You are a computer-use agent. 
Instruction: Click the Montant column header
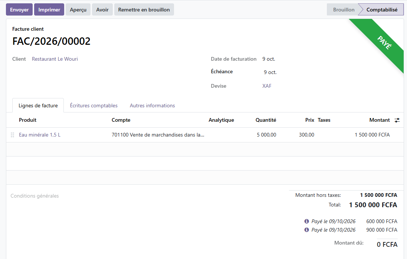point(380,120)
